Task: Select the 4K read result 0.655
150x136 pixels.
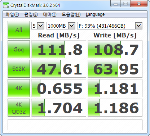Action: [59, 88]
